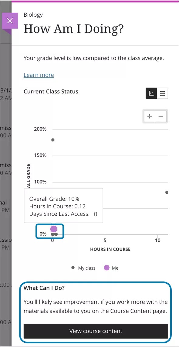Click a gray My class data point

(x=53, y=140)
